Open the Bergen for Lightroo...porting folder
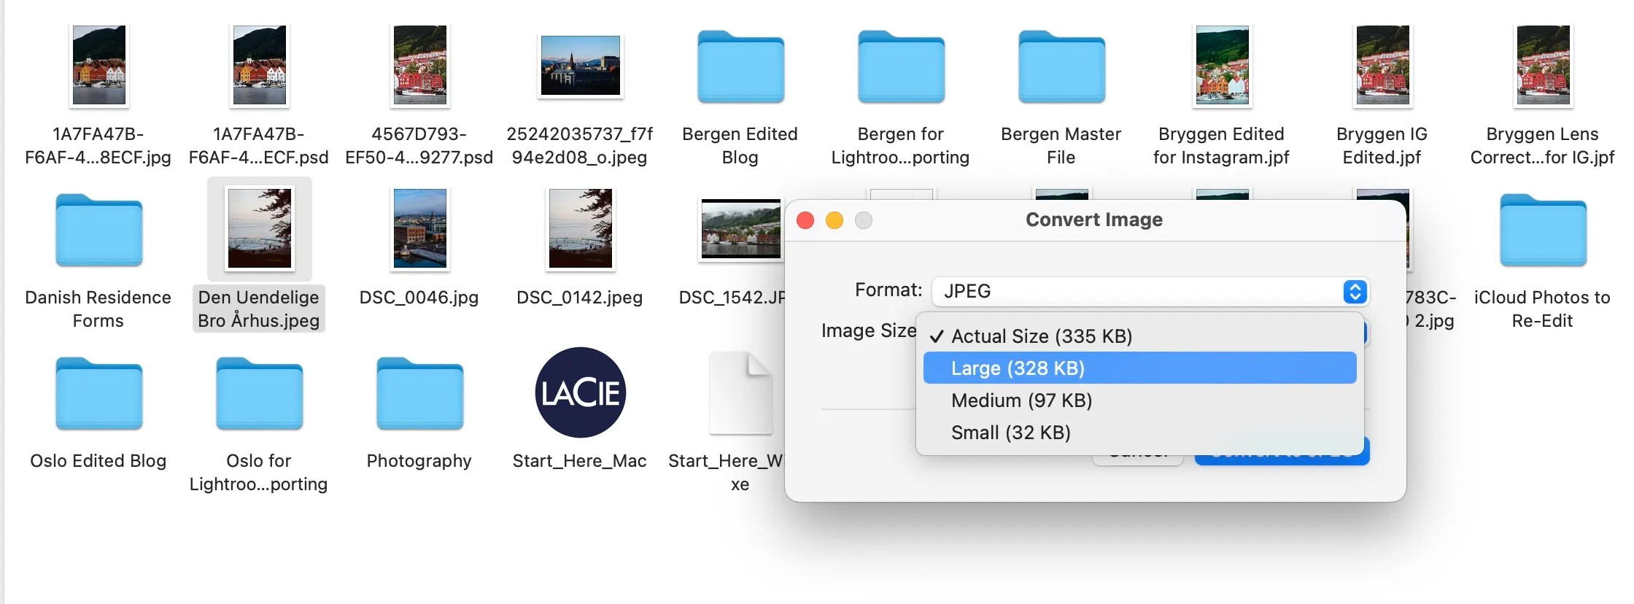The image size is (1634, 604). click(x=901, y=67)
